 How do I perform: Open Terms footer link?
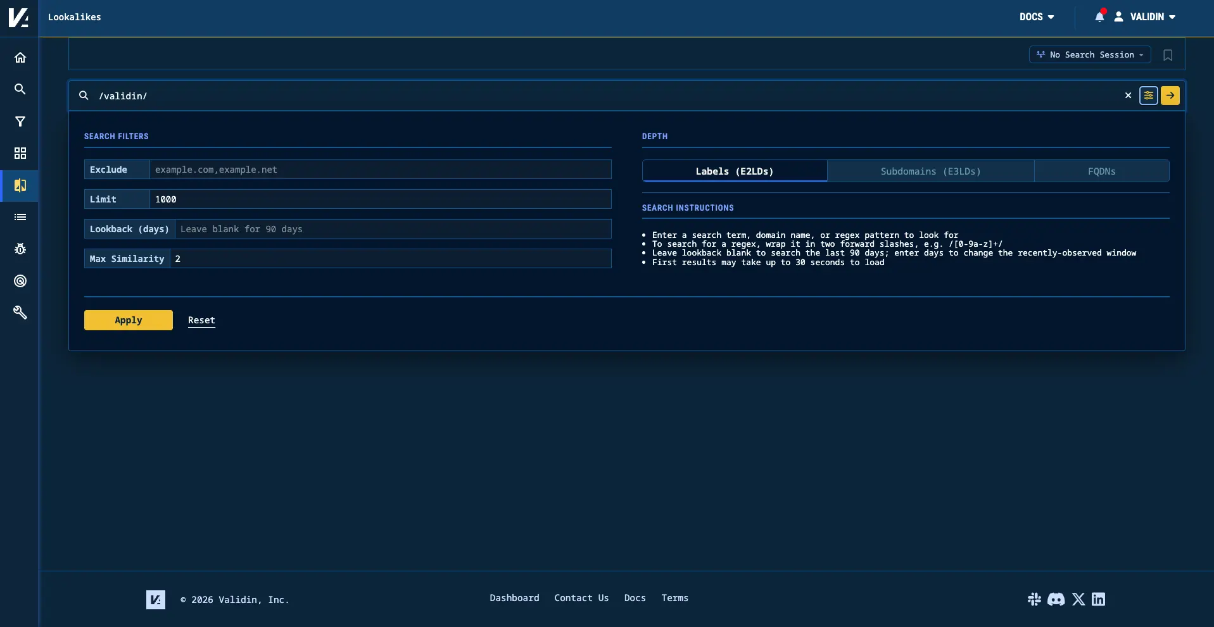click(674, 598)
